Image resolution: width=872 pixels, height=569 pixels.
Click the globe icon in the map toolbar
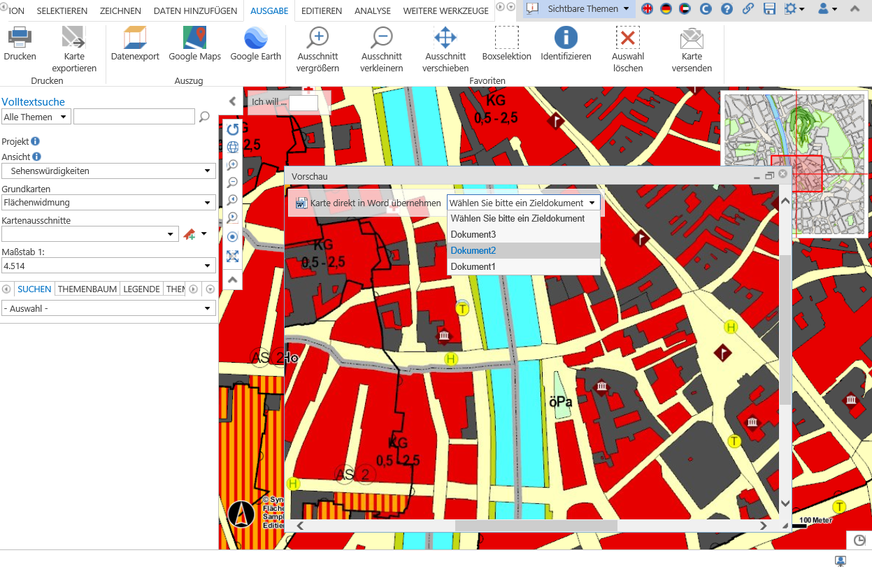pos(232,147)
